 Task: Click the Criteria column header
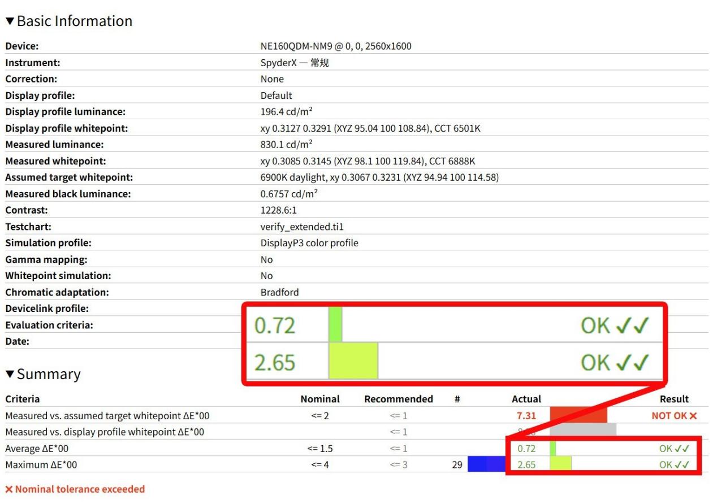click(23, 399)
